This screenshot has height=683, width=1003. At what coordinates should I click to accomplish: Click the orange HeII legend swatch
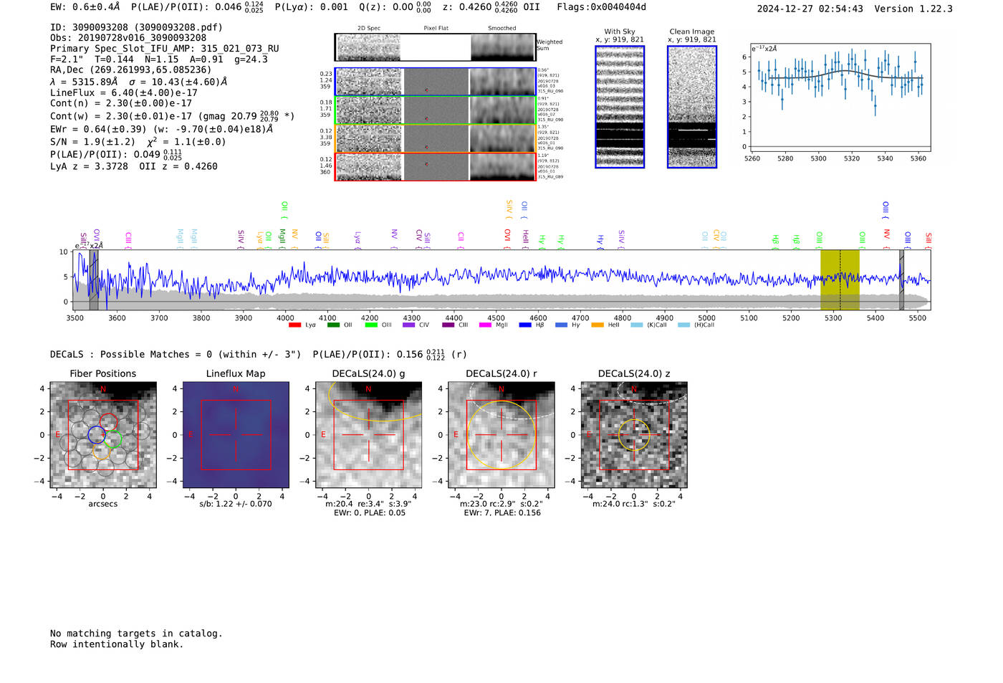click(597, 325)
